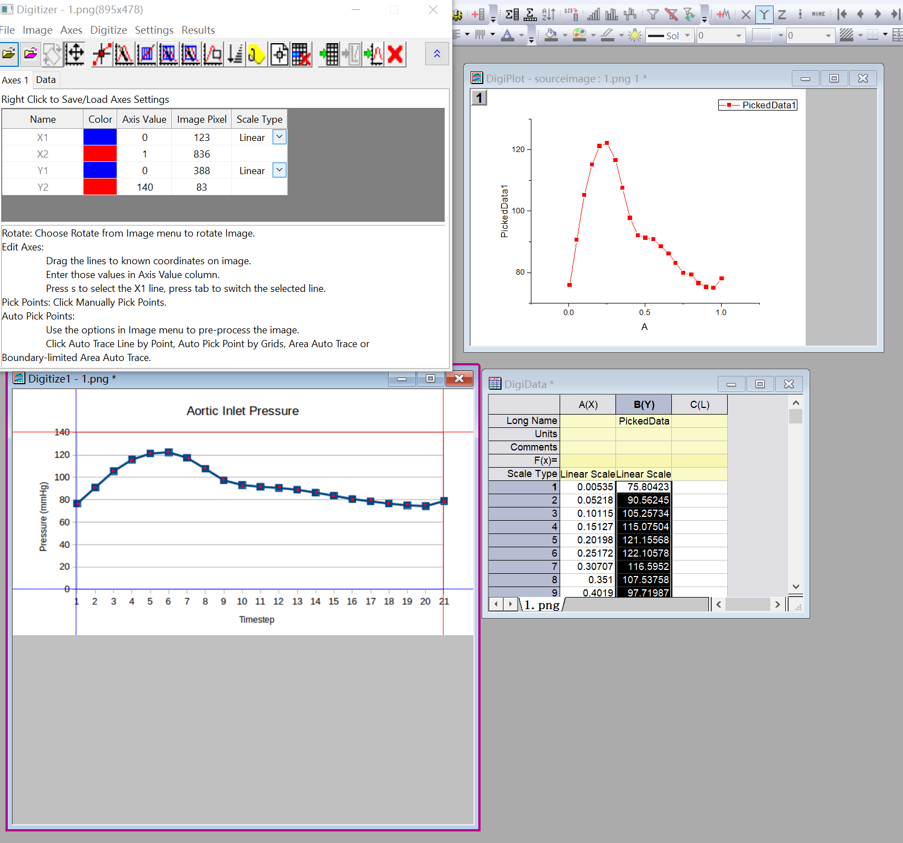This screenshot has width=903, height=843.
Task: Set column as X designation
Action: click(x=746, y=14)
